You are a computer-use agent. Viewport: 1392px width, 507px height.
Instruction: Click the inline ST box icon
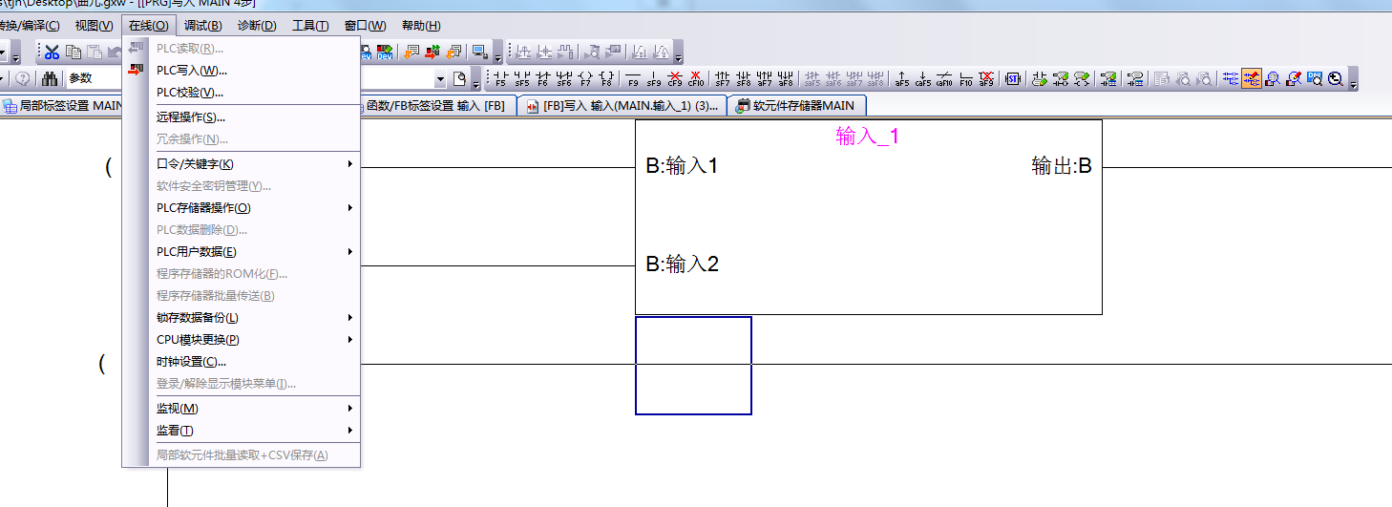[1012, 79]
